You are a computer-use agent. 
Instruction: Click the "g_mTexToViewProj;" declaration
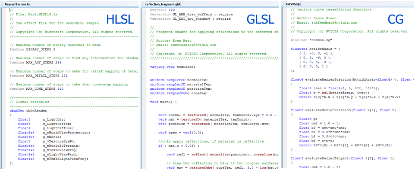click(60, 150)
